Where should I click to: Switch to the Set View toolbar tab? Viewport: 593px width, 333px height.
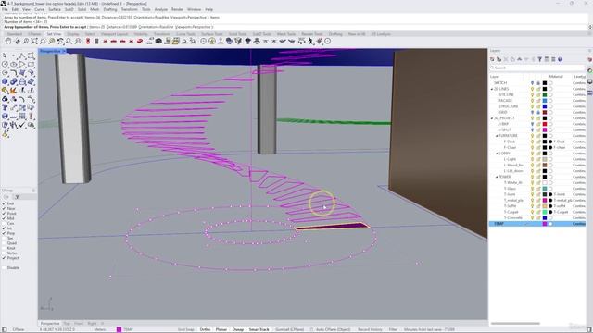point(54,34)
